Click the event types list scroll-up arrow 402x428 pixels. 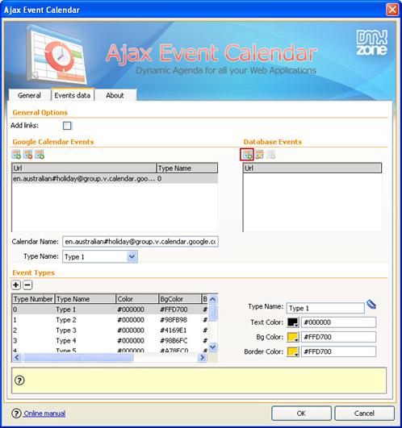tap(212, 299)
